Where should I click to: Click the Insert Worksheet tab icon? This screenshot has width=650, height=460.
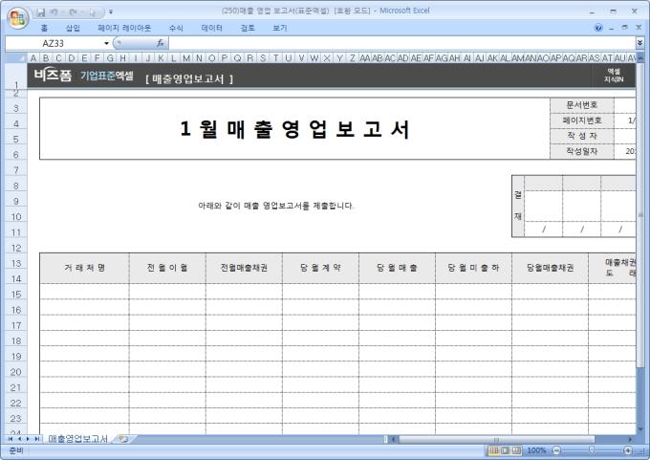pos(123,439)
